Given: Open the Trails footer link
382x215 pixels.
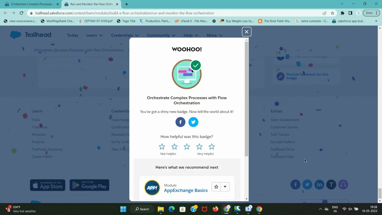Looking at the screenshot, I should (x=36, y=120).
